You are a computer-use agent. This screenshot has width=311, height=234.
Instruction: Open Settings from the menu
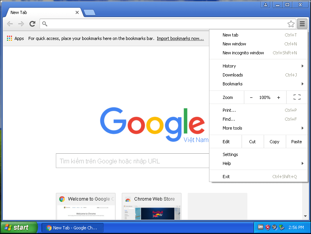(x=230, y=154)
